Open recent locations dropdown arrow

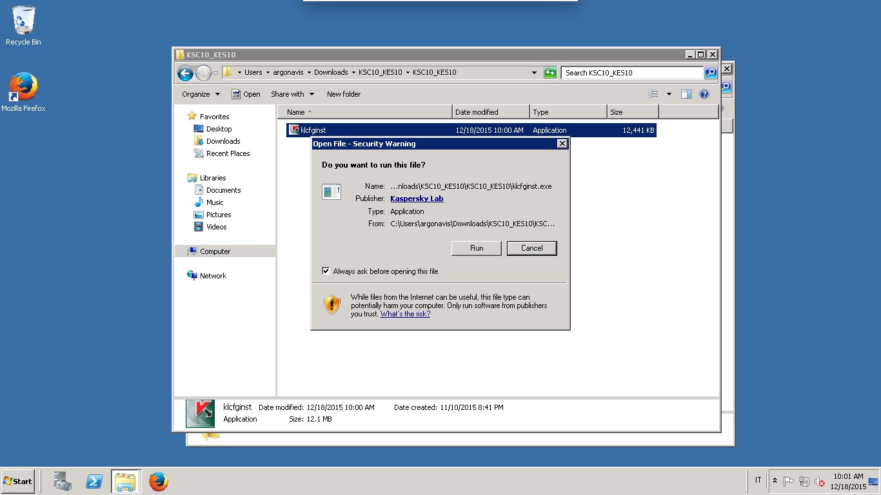[x=216, y=73]
